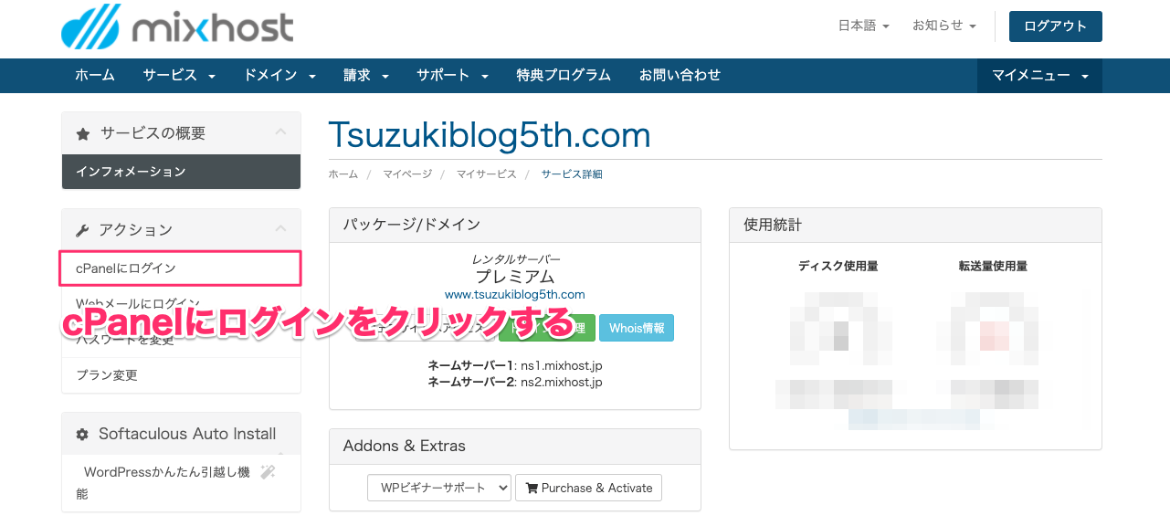This screenshot has height=526, width=1170.
Task: Collapse the アクション panel chevron
Action: tap(280, 229)
